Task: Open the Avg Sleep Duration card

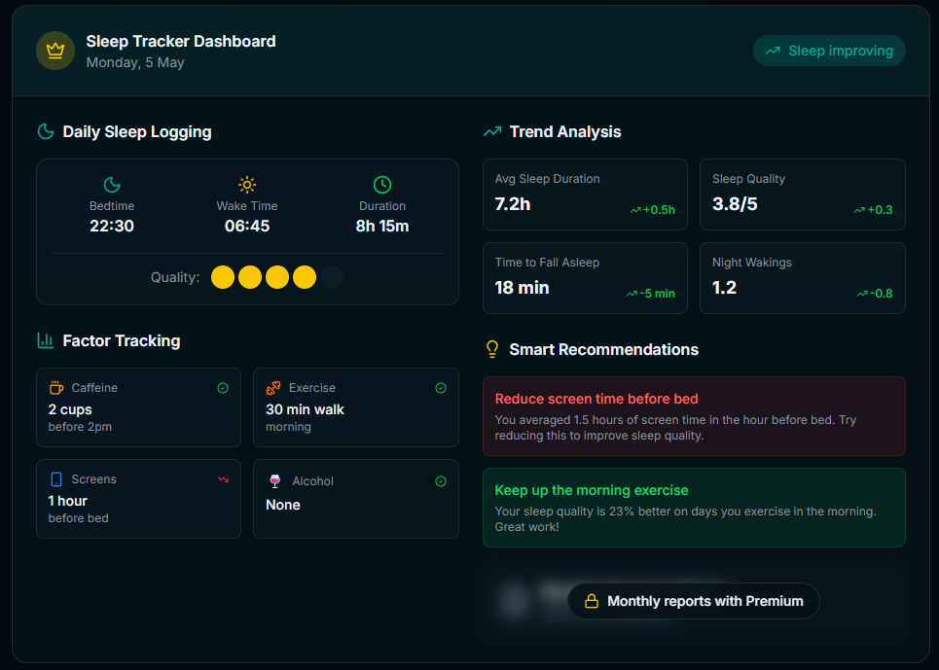Action: pyautogui.click(x=585, y=194)
